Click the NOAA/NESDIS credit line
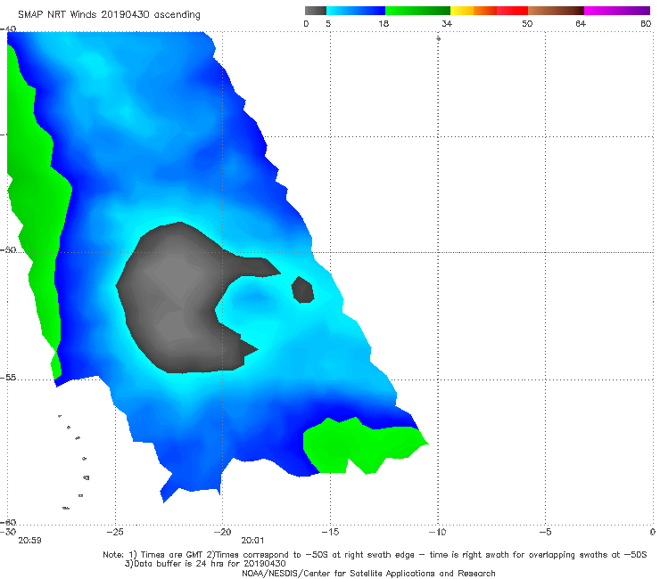 coord(368,574)
